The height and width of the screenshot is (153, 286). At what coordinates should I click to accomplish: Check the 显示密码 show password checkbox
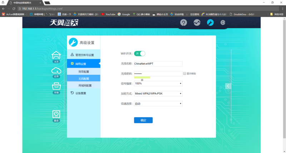pos(184,73)
